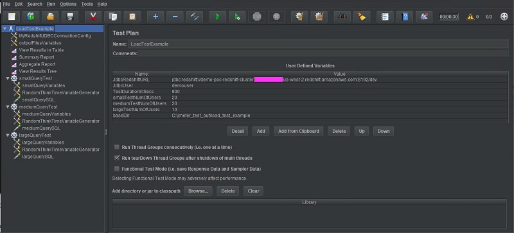This screenshot has height=233, width=514.
Task: Open the Run menu
Action: click(51, 4)
